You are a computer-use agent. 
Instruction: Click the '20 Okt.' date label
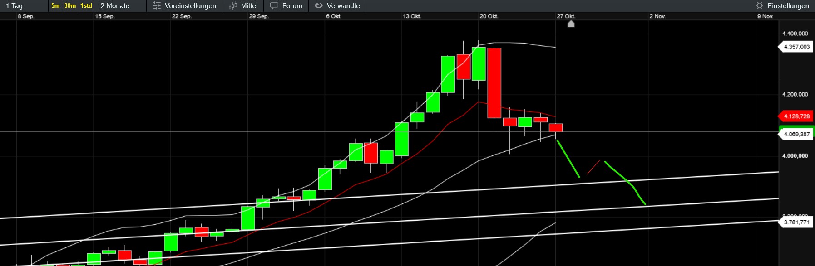coord(489,16)
